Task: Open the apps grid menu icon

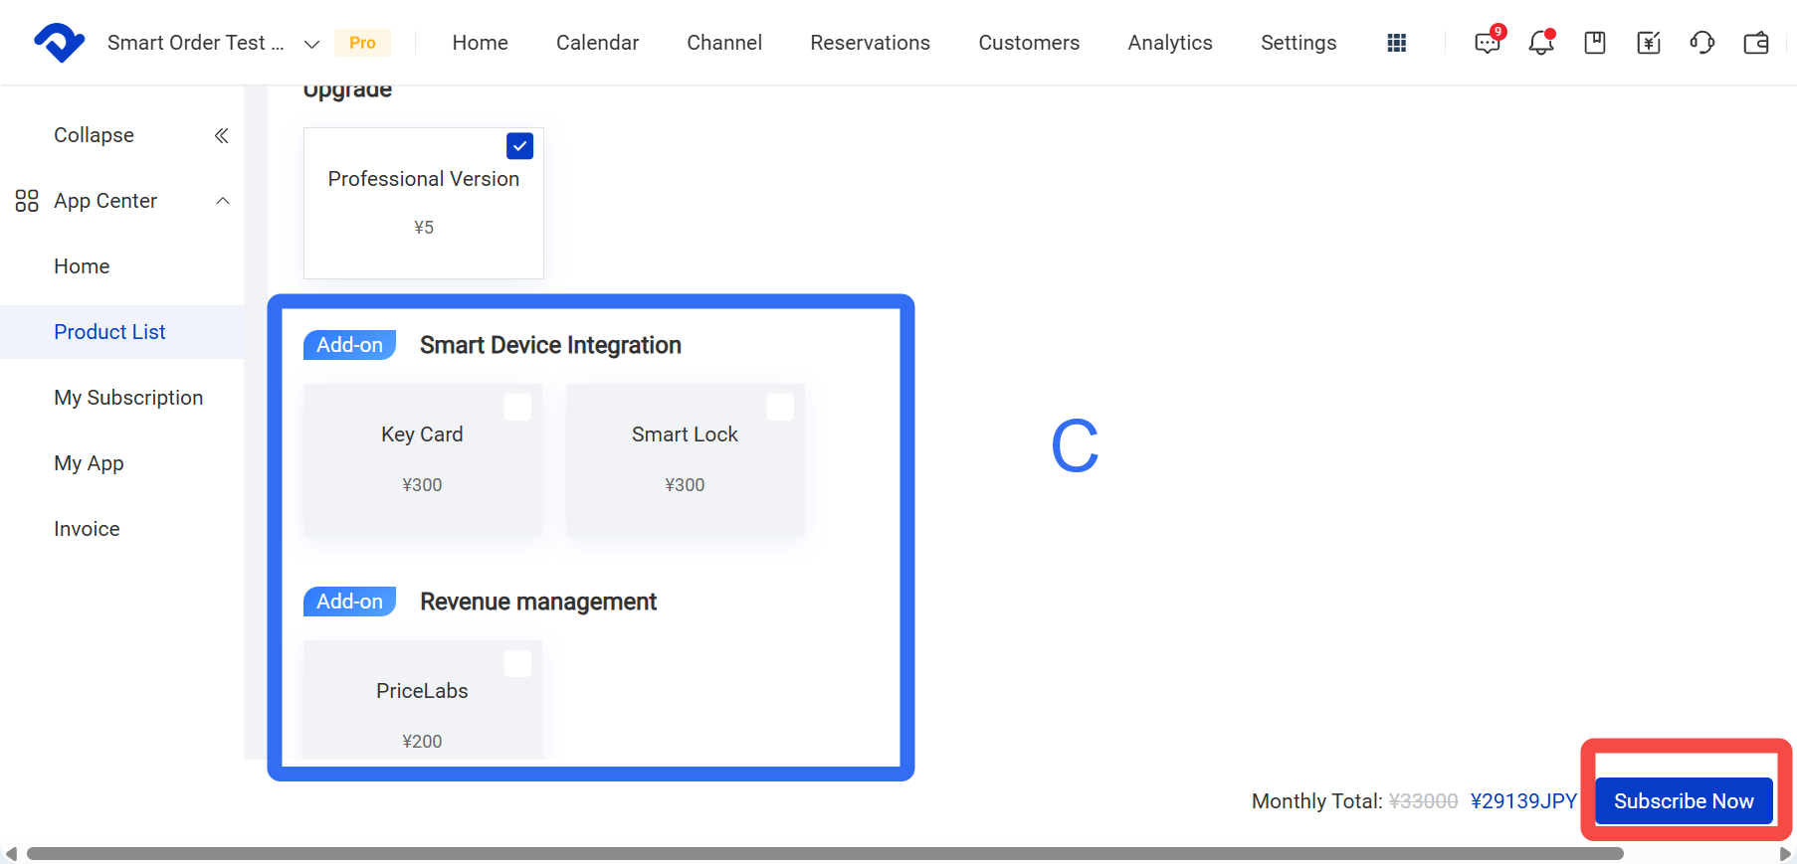Action: coord(1397,43)
